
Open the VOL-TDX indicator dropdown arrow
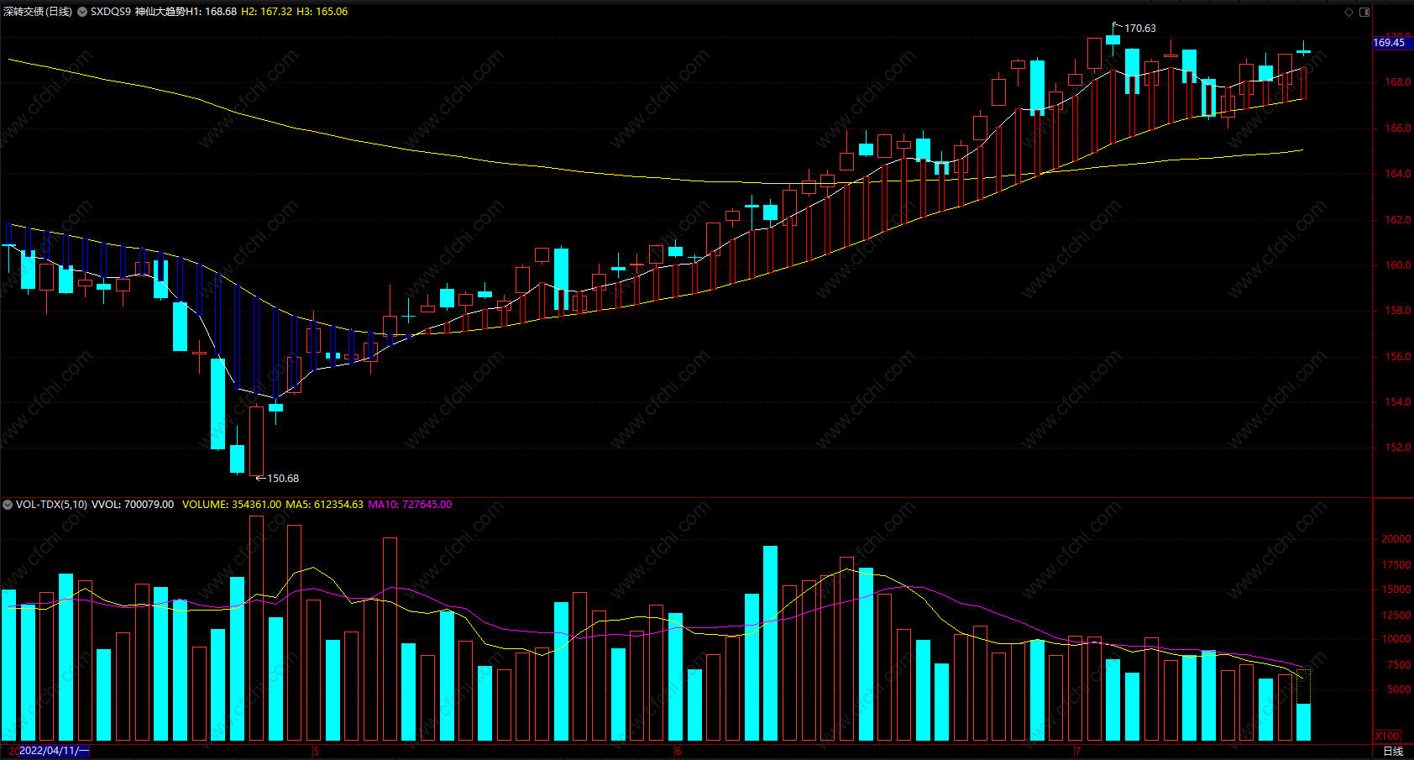pyautogui.click(x=8, y=505)
